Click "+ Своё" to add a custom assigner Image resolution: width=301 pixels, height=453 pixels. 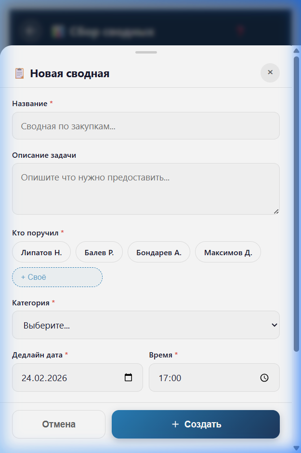tap(57, 277)
